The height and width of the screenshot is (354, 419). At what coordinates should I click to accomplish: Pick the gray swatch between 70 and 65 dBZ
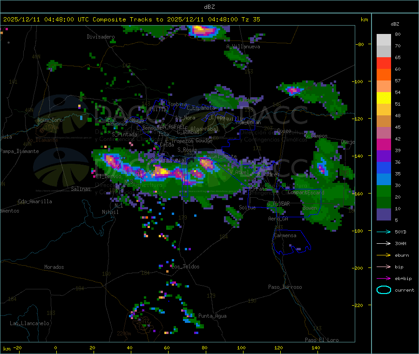[384, 52]
